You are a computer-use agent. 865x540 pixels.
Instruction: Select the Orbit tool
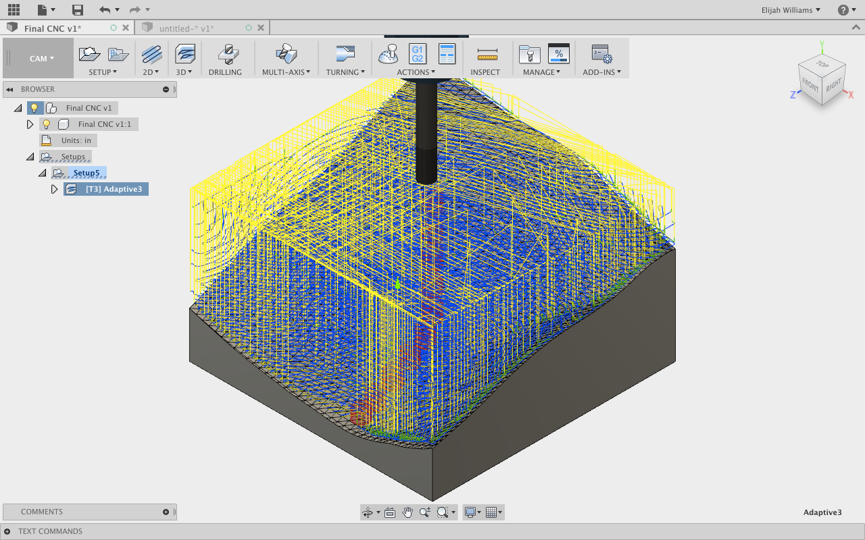click(x=368, y=512)
